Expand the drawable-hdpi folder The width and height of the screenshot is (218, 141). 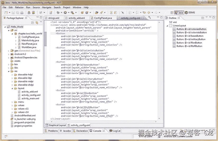pyautogui.click(x=12, y=75)
